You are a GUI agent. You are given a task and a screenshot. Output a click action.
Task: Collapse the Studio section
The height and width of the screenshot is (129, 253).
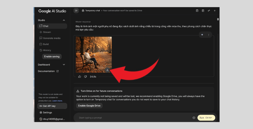(64, 20)
